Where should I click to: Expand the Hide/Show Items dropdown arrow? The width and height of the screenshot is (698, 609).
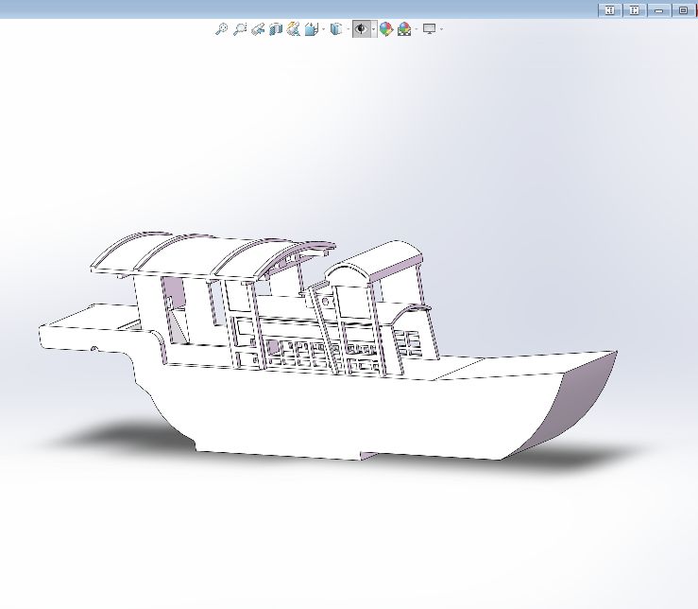click(x=374, y=29)
